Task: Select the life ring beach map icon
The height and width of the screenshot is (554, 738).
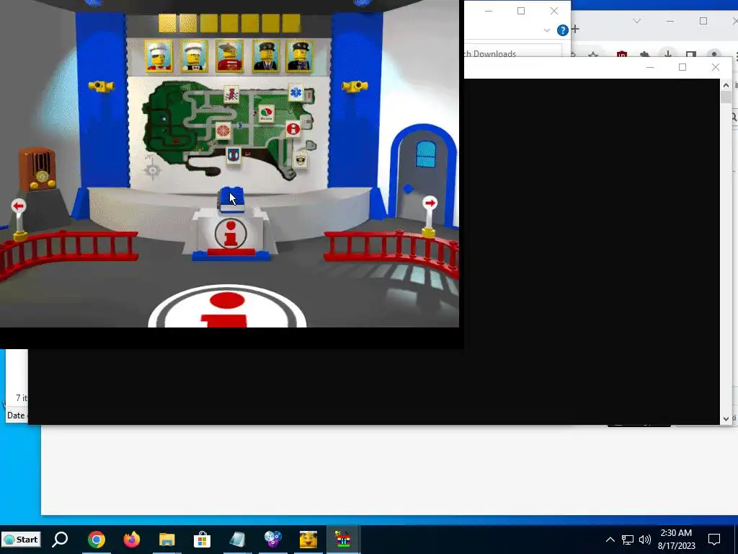Action: pos(234,155)
